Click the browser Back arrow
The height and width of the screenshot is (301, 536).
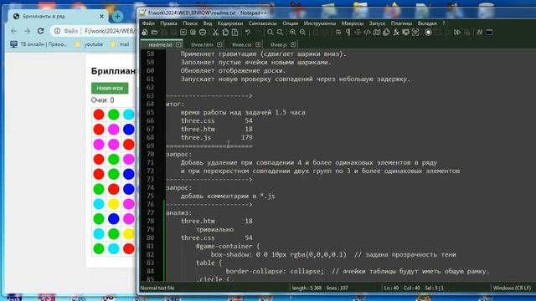point(14,31)
